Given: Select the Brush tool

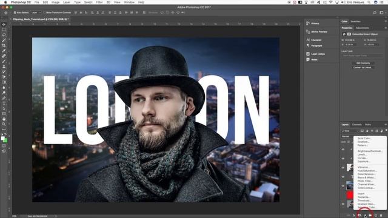Looking at the screenshot, I should coord(4,61).
